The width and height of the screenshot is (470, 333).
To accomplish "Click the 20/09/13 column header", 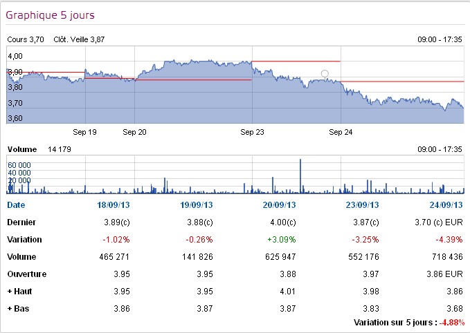I will click(281, 205).
